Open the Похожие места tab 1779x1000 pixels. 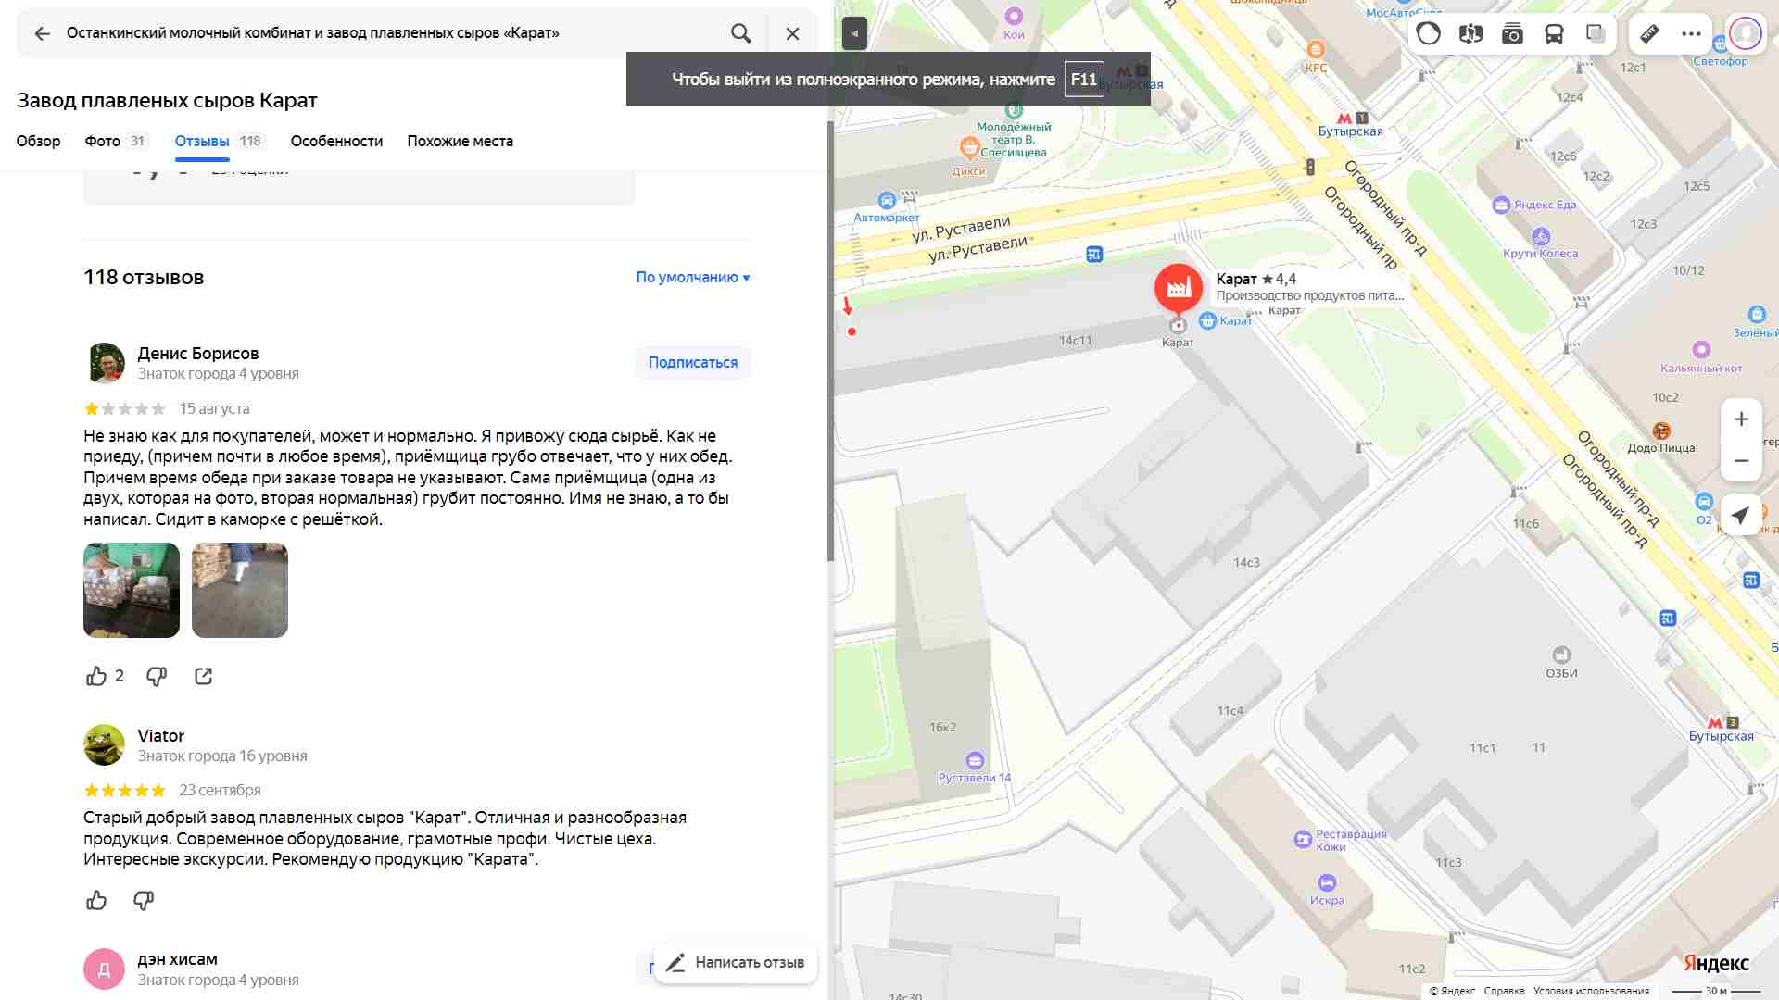coord(460,141)
